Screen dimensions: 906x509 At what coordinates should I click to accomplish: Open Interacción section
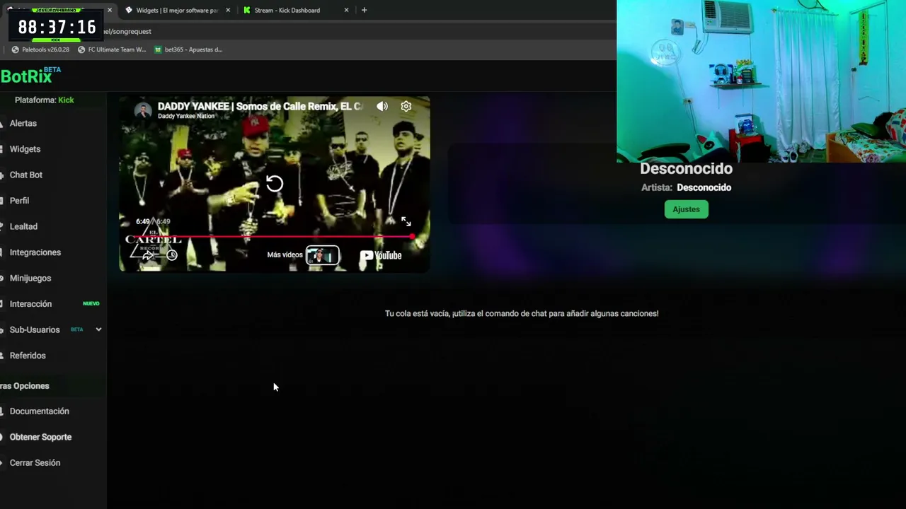pyautogui.click(x=30, y=304)
